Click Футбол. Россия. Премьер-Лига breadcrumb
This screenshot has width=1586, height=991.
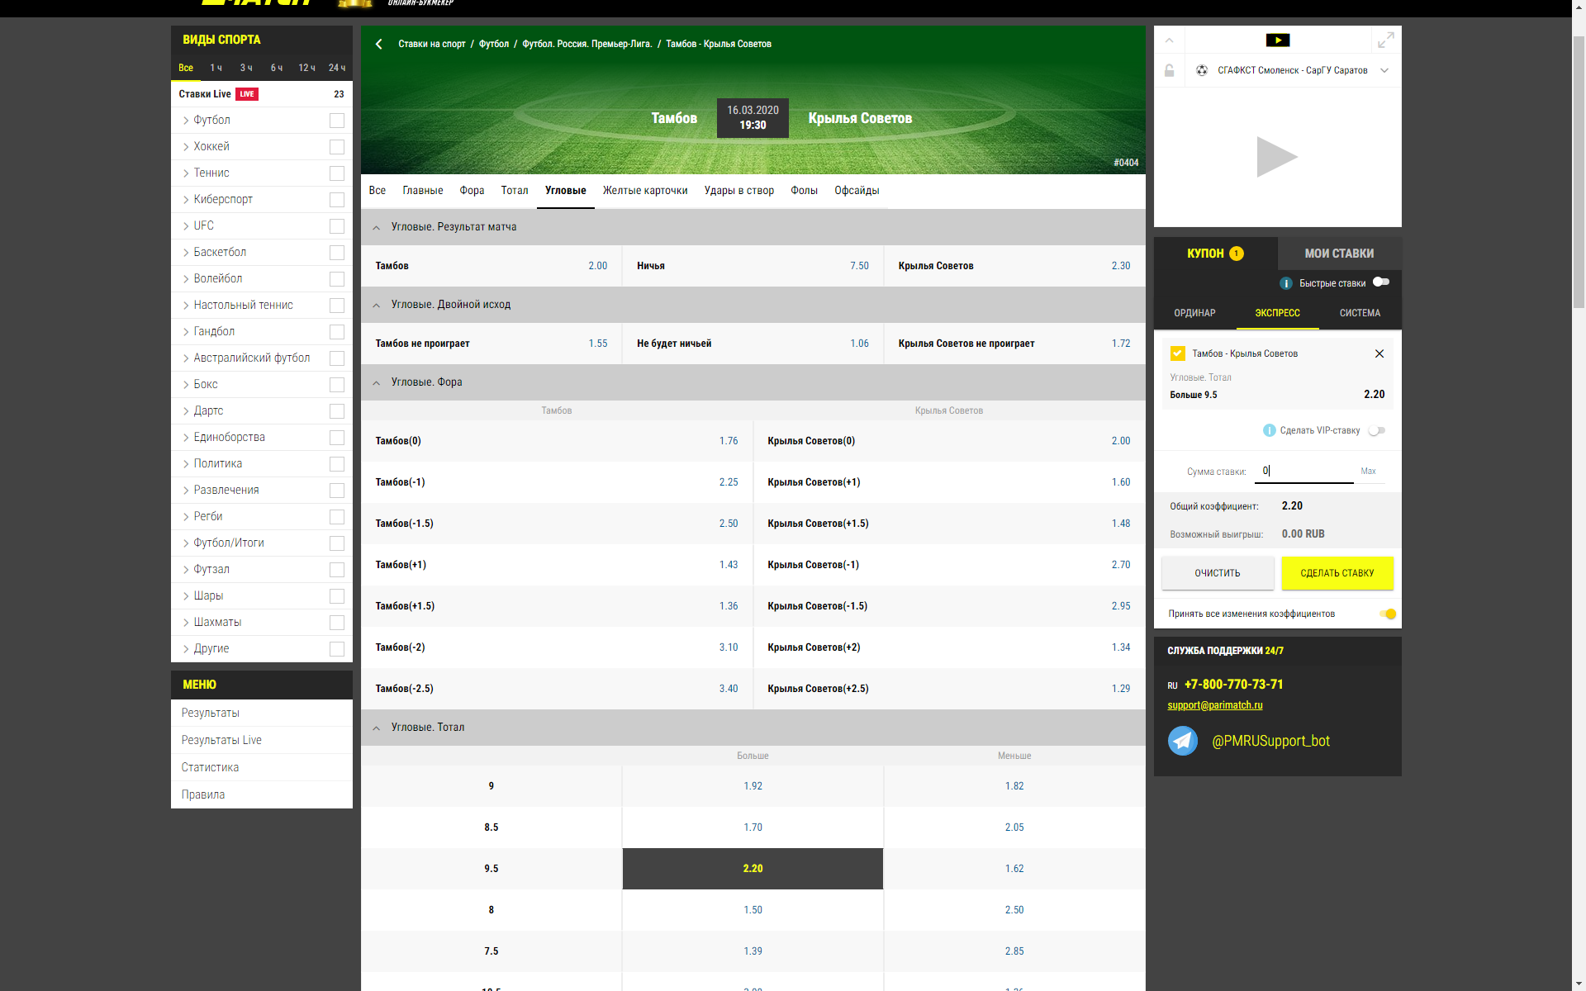pos(586,44)
